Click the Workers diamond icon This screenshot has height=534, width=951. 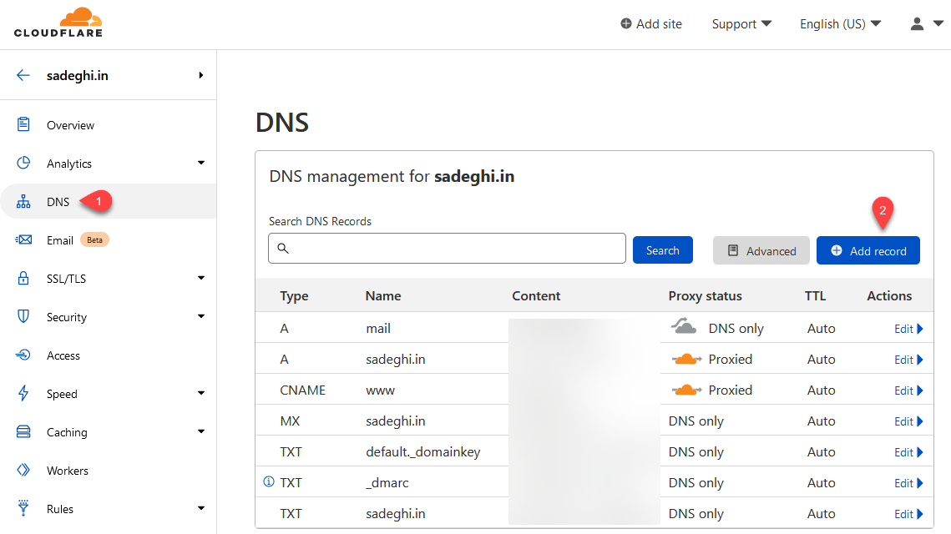tap(23, 470)
